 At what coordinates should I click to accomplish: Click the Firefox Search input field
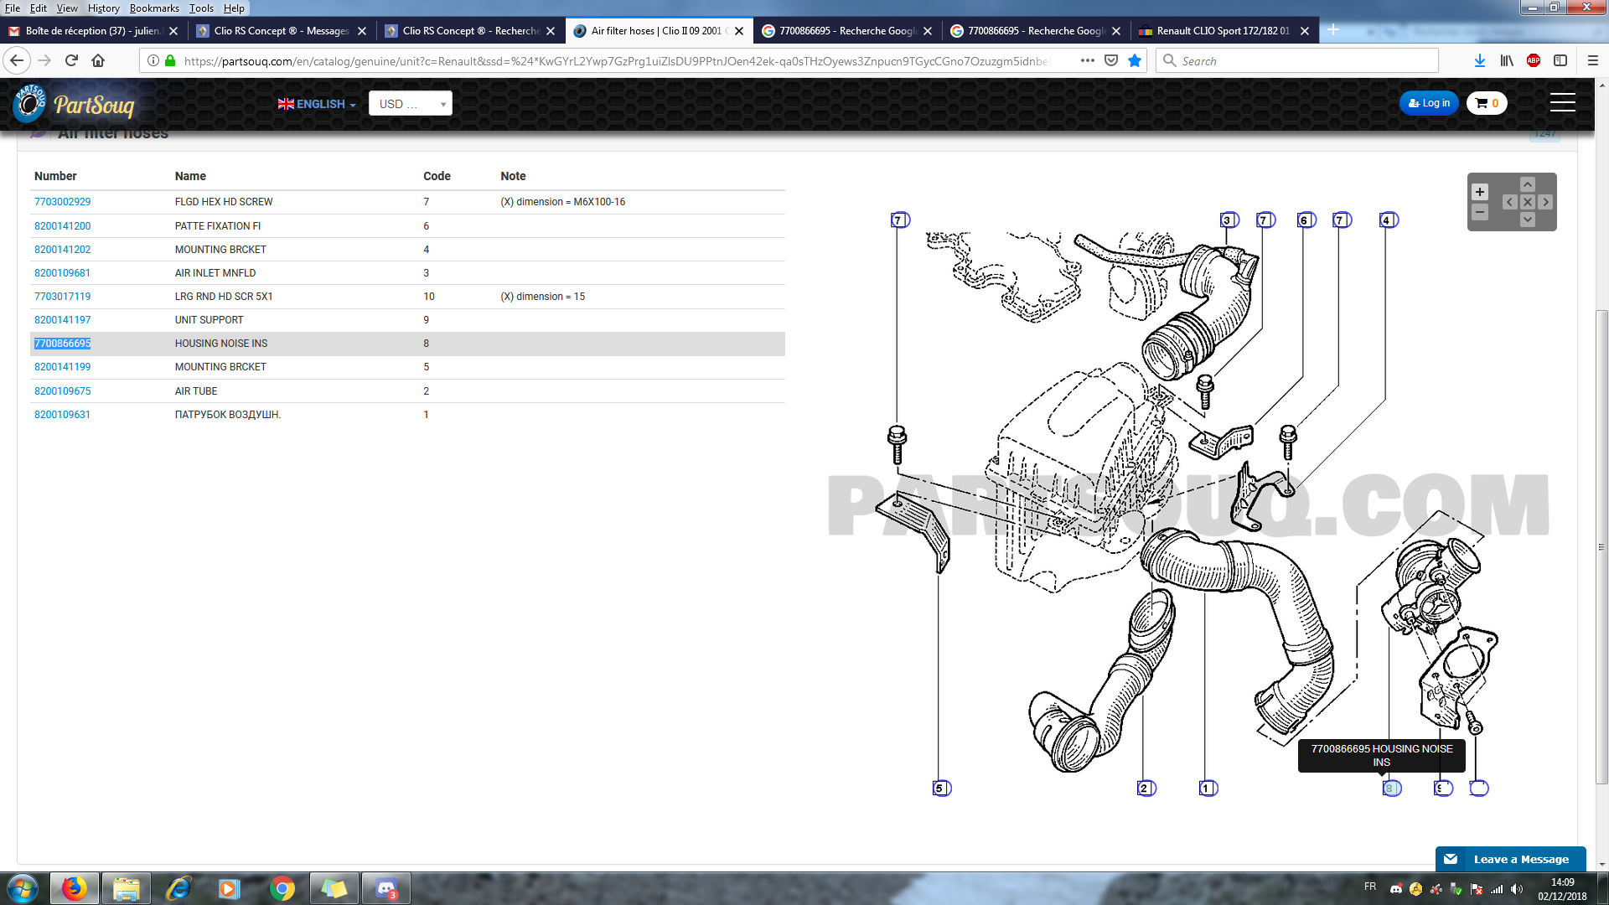pos(1297,61)
